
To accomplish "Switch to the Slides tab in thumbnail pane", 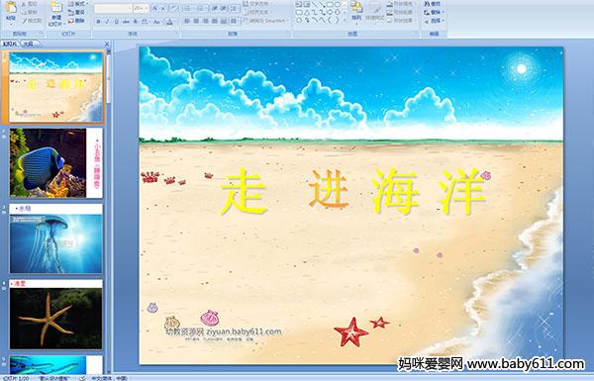I will coord(10,44).
